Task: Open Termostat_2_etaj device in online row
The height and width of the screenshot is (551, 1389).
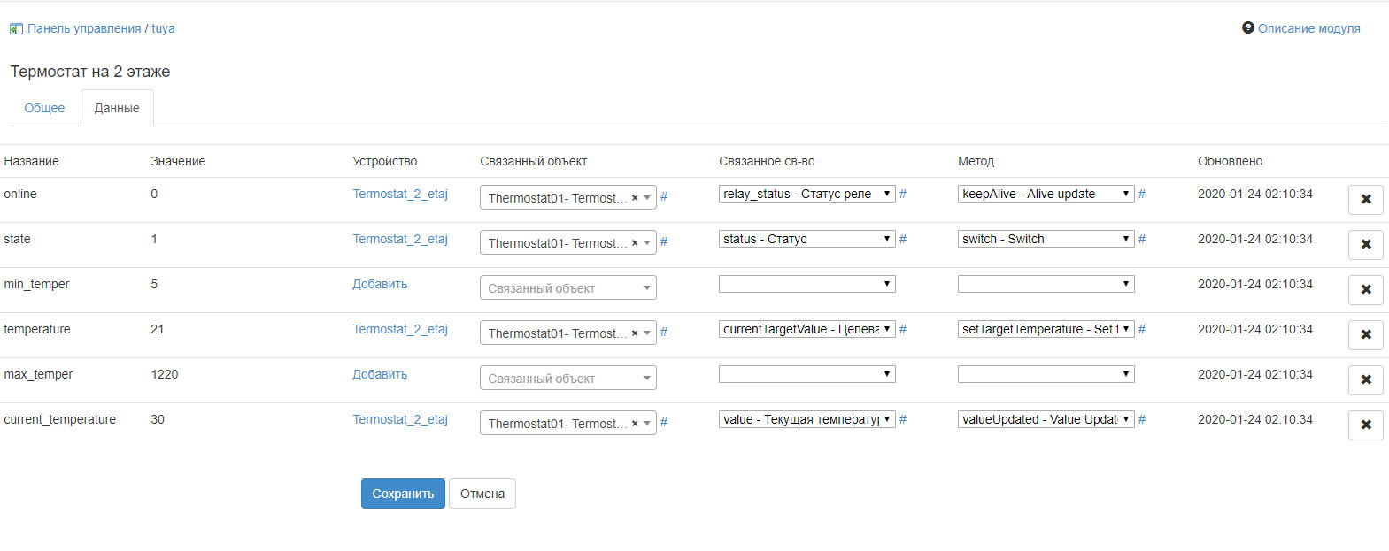Action: coord(400,194)
